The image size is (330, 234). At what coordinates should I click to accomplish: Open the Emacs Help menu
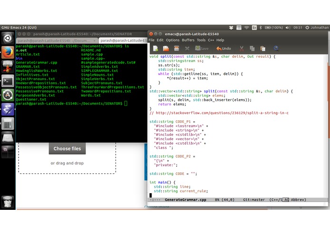(x=220, y=40)
